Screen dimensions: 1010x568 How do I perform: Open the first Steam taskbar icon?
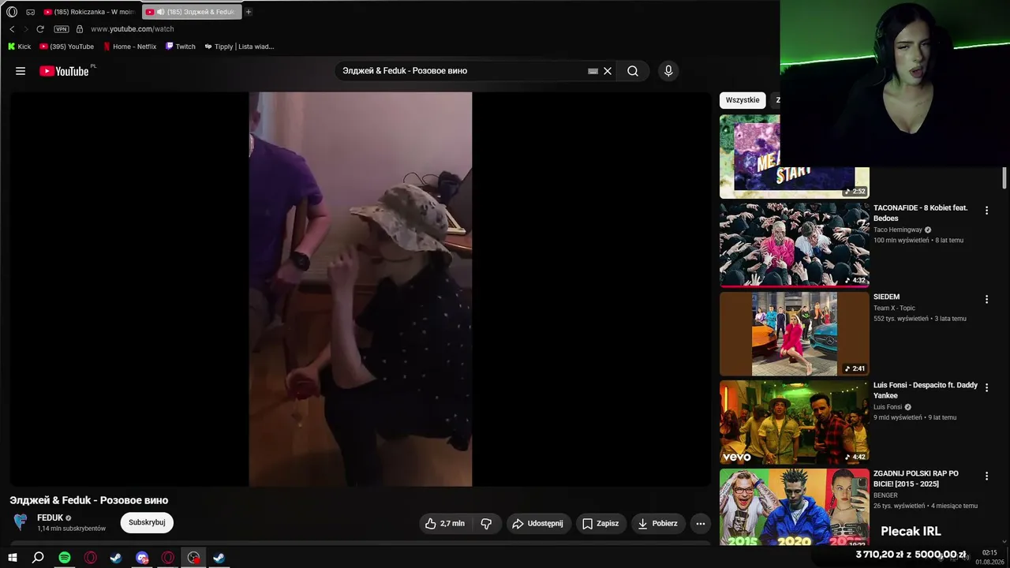116,558
